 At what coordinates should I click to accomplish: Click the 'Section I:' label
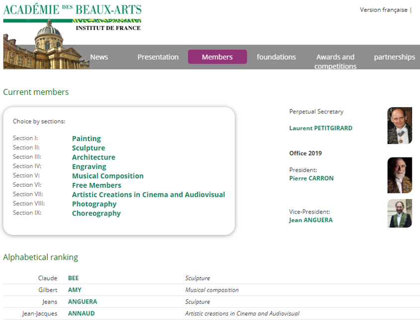25,138
